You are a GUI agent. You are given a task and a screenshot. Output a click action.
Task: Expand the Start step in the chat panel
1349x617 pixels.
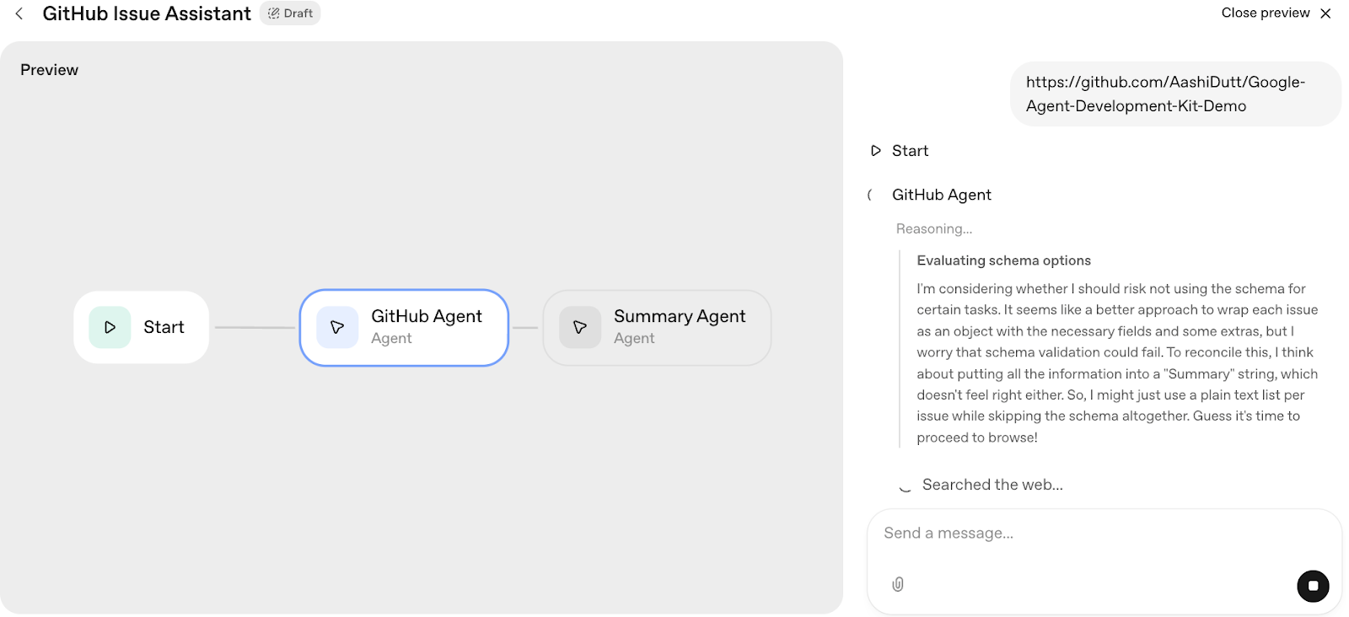pos(910,150)
